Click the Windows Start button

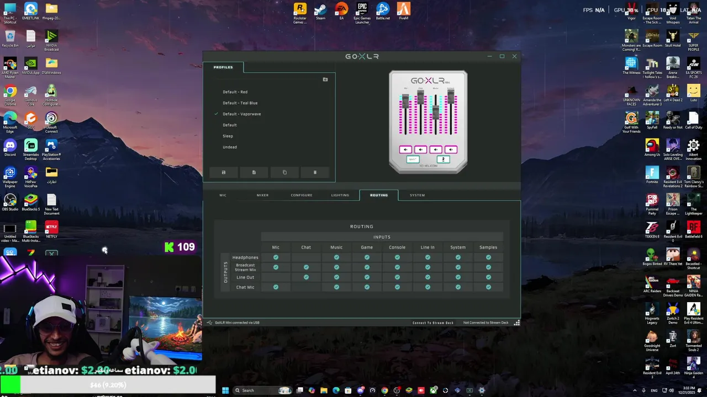coord(225,390)
